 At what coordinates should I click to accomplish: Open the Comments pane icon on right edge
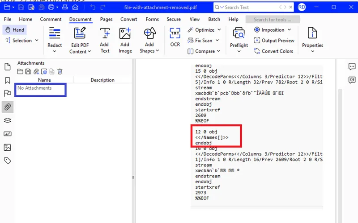(352, 66)
